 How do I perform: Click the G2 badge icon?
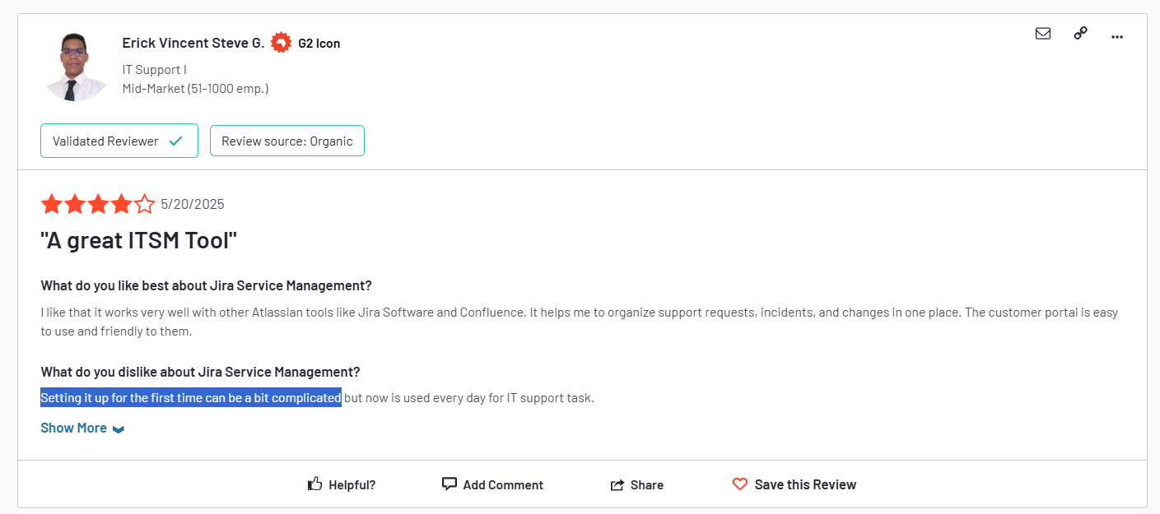(x=282, y=43)
